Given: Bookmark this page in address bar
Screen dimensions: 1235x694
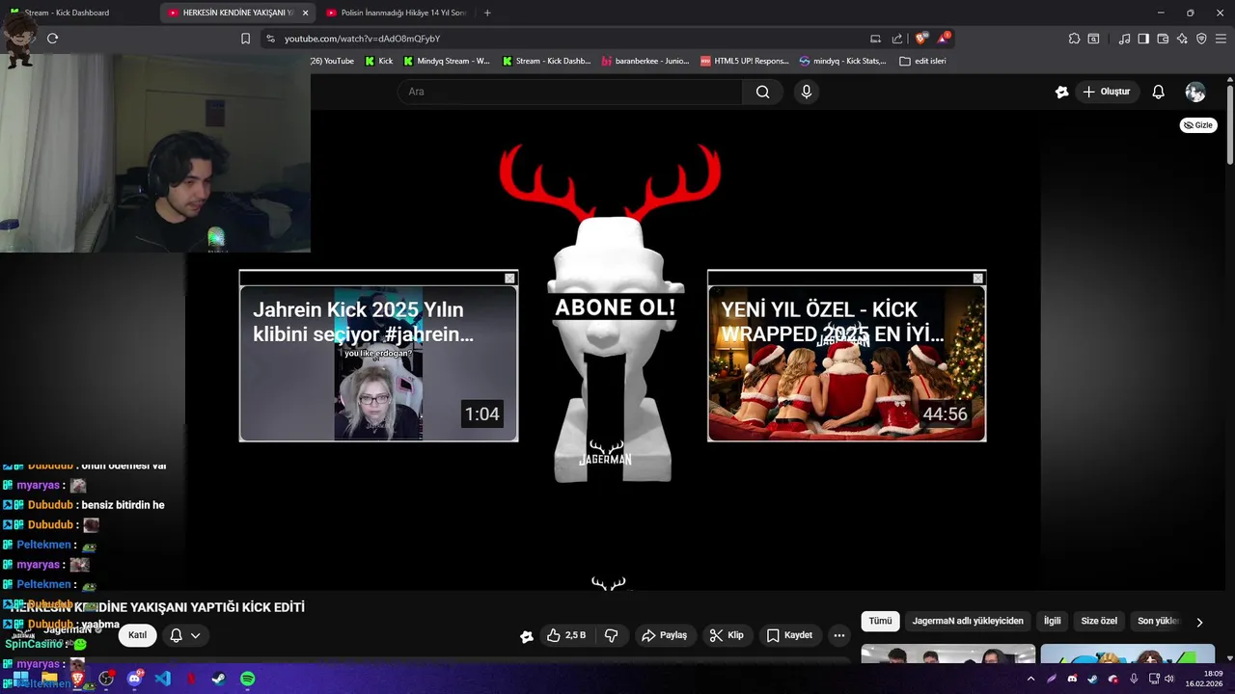Looking at the screenshot, I should [x=245, y=39].
